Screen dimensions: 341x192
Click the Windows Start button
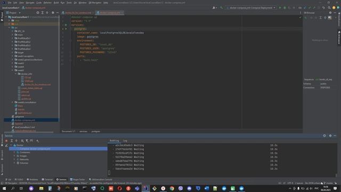coord(4,188)
